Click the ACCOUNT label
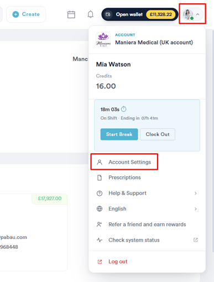Screen dimensions: 214x282 (125, 35)
